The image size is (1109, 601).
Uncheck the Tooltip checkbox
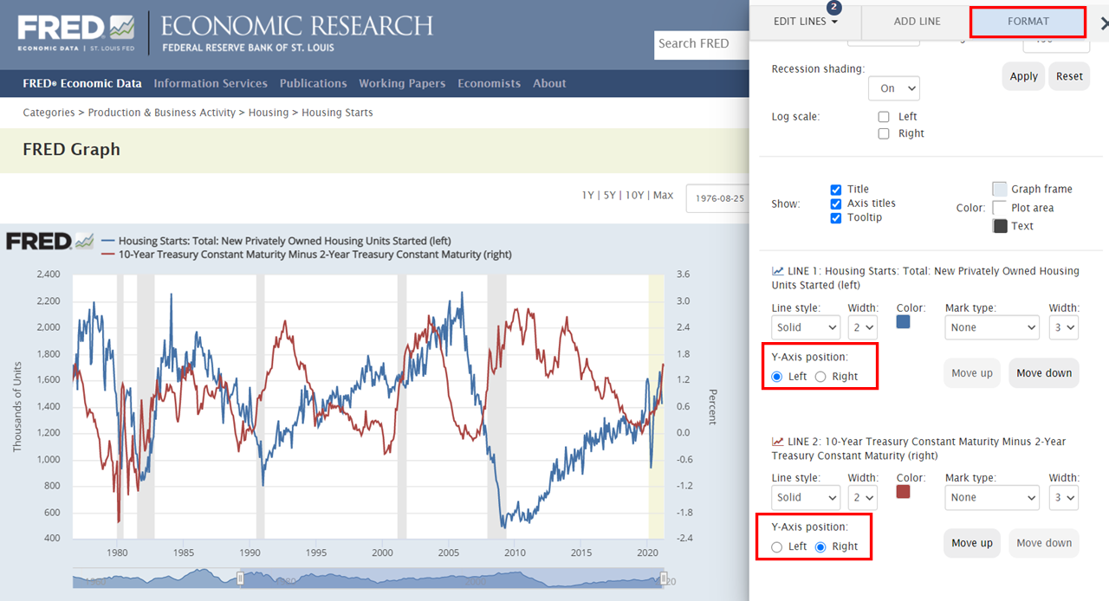coord(836,217)
